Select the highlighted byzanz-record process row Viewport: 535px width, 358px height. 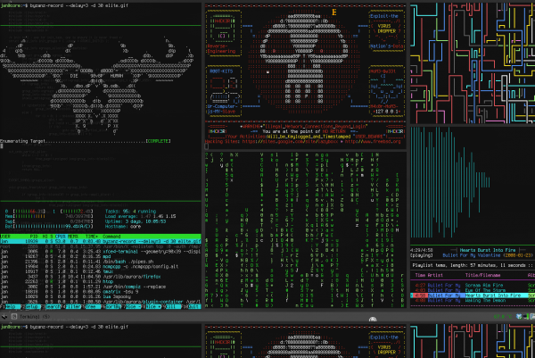pyautogui.click(x=101, y=241)
